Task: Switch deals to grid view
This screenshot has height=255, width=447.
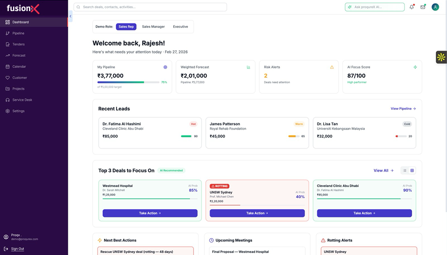Action: pyautogui.click(x=412, y=170)
